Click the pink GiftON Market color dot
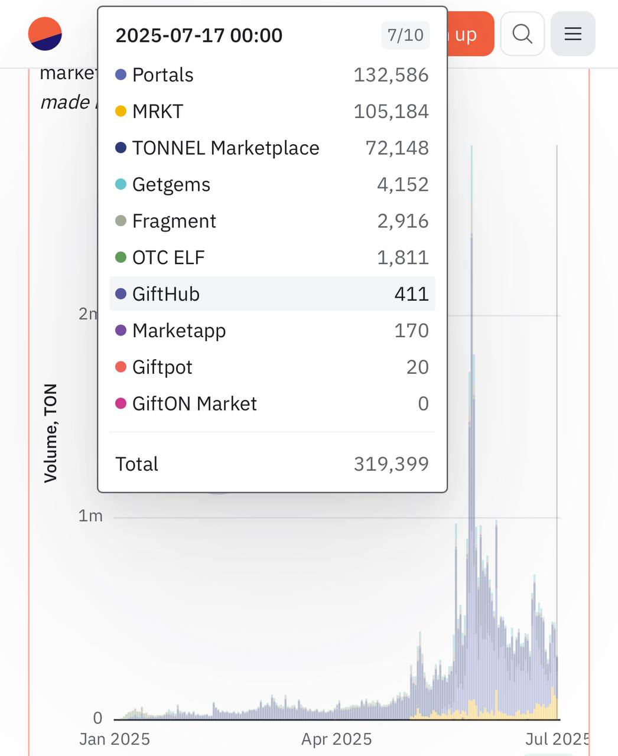618x756 pixels. click(x=121, y=403)
